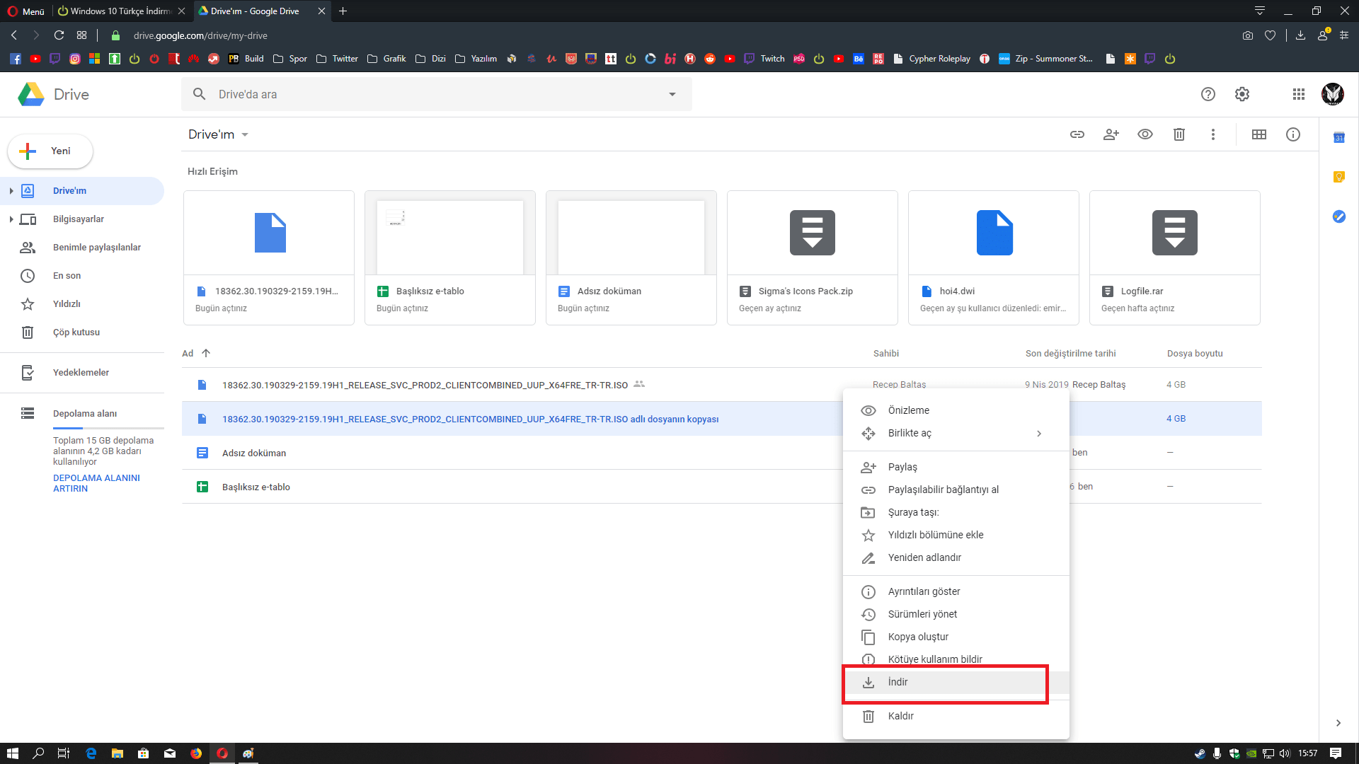
Task: Toggle preview with the eye icon
Action: [x=1145, y=134]
